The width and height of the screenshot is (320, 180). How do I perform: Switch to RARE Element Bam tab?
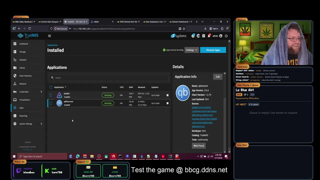[x=128, y=22]
